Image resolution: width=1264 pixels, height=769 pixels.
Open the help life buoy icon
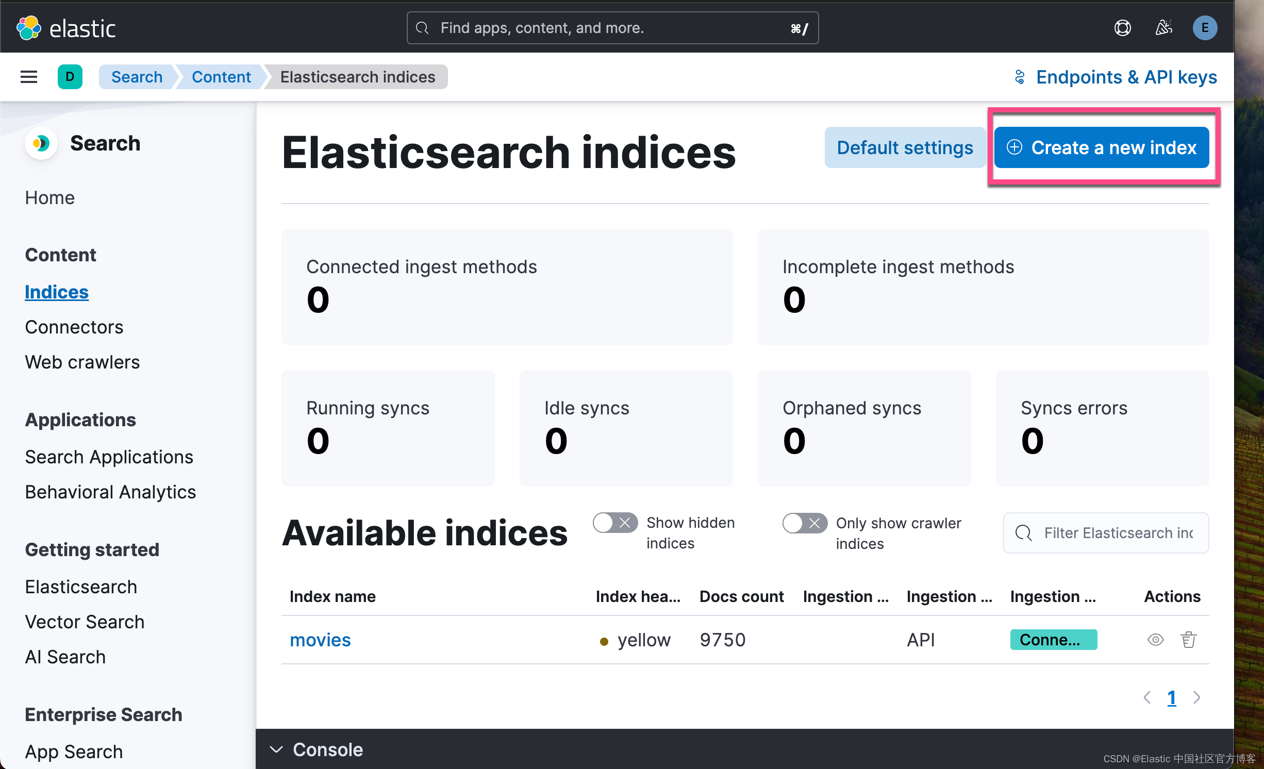coord(1122,27)
